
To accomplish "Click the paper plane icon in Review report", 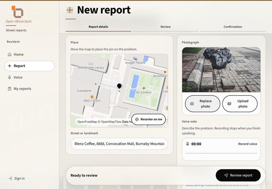I will pos(226,175).
